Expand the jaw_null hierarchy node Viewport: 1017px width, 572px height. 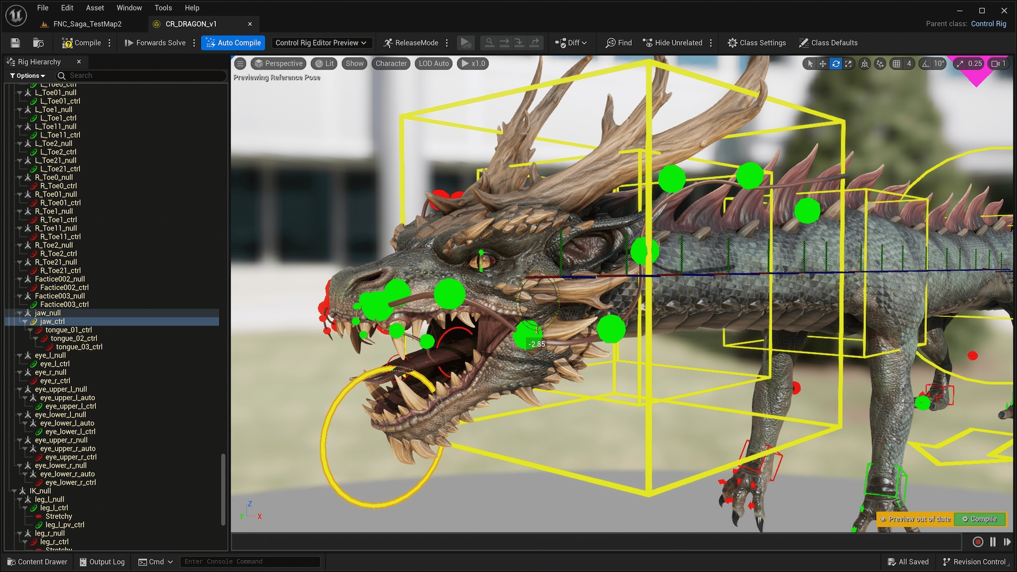coord(19,312)
